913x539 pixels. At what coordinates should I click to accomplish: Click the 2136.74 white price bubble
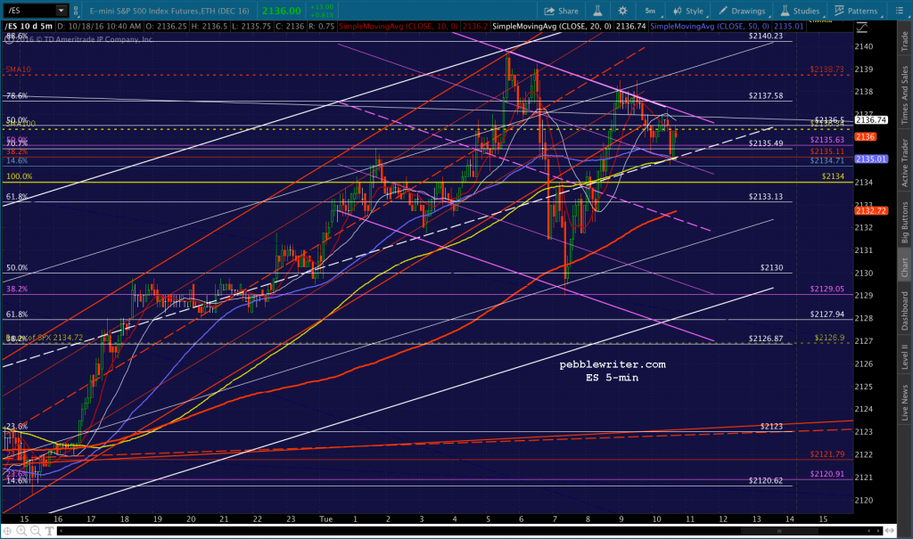coord(871,120)
